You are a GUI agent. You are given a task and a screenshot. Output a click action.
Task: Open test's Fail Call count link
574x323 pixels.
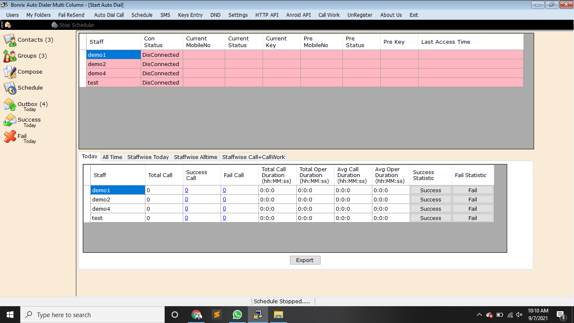[x=224, y=218]
